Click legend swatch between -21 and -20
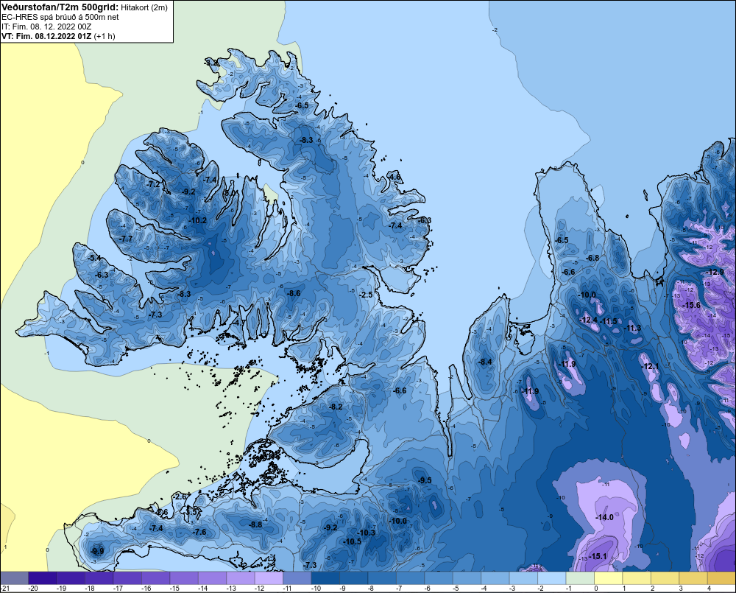This screenshot has height=593, width=736. 14,578
